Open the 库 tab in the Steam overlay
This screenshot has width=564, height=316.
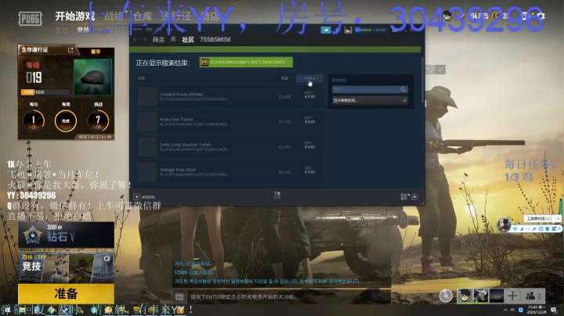pyautogui.click(x=173, y=39)
